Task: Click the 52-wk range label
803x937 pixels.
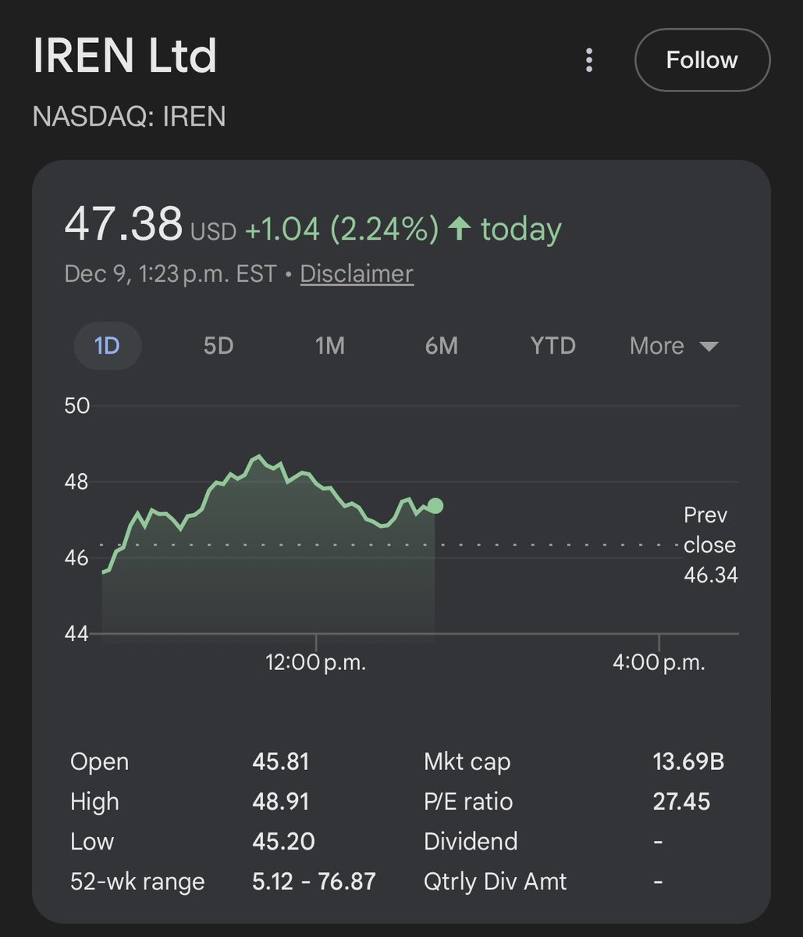Action: tap(137, 882)
